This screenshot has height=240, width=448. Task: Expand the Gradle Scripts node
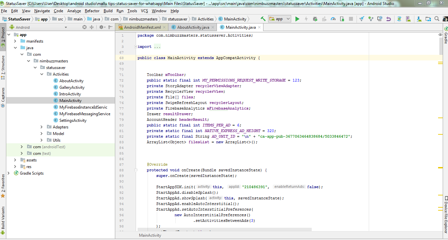pyautogui.click(x=9, y=173)
